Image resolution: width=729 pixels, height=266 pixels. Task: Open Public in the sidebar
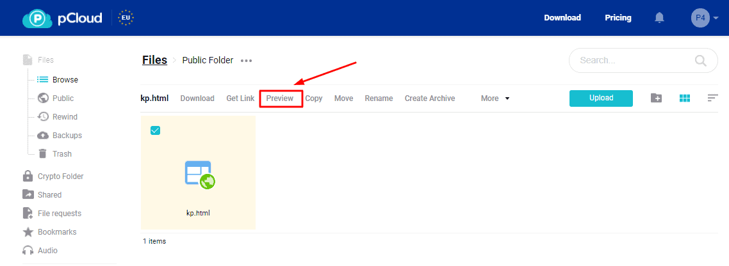point(63,98)
